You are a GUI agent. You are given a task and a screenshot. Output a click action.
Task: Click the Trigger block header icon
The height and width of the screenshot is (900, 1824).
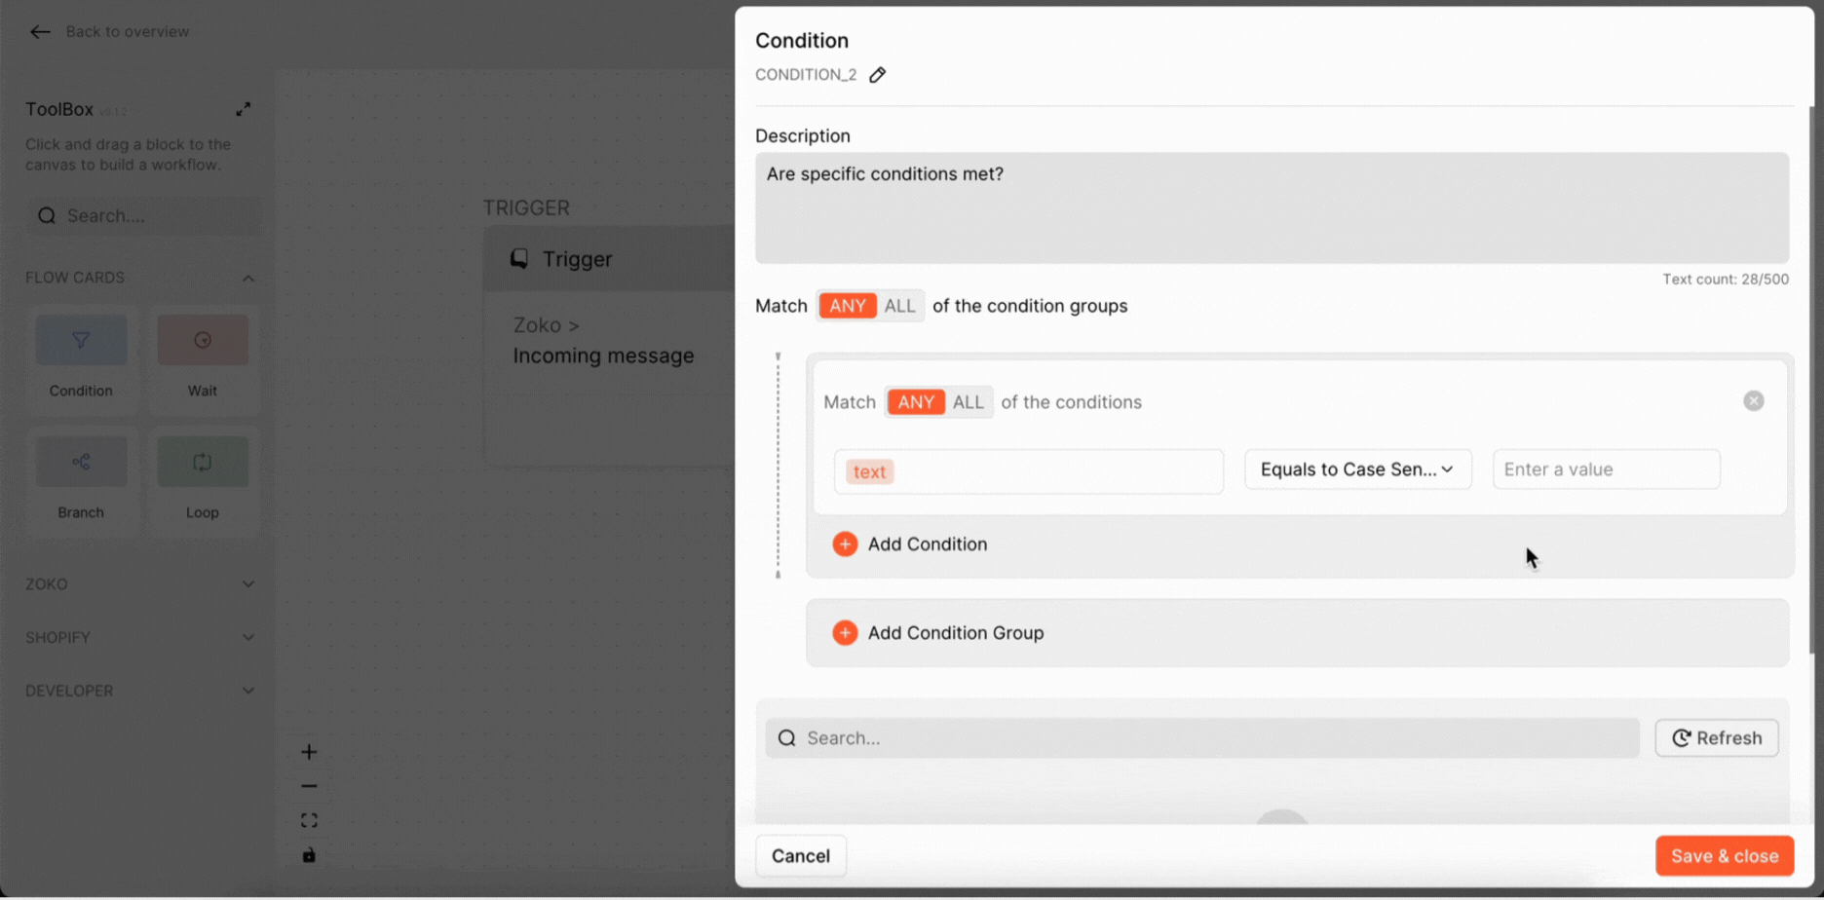click(x=519, y=259)
